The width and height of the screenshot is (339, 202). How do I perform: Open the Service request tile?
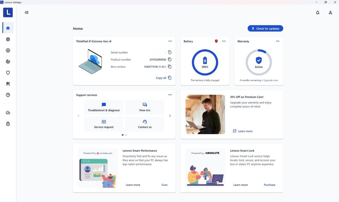tap(104, 124)
